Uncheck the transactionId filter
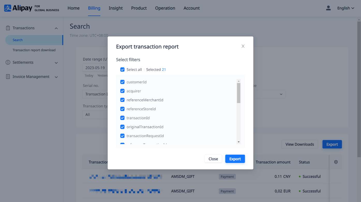The width and height of the screenshot is (361, 202). 122,118
